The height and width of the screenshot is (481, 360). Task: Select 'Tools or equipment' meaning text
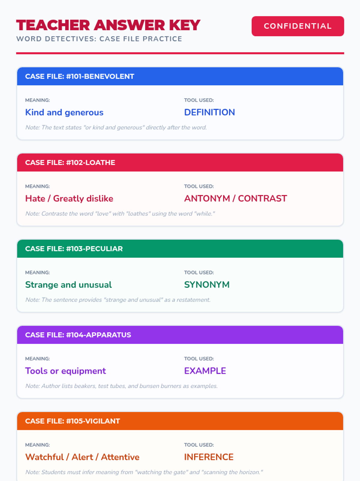point(65,371)
